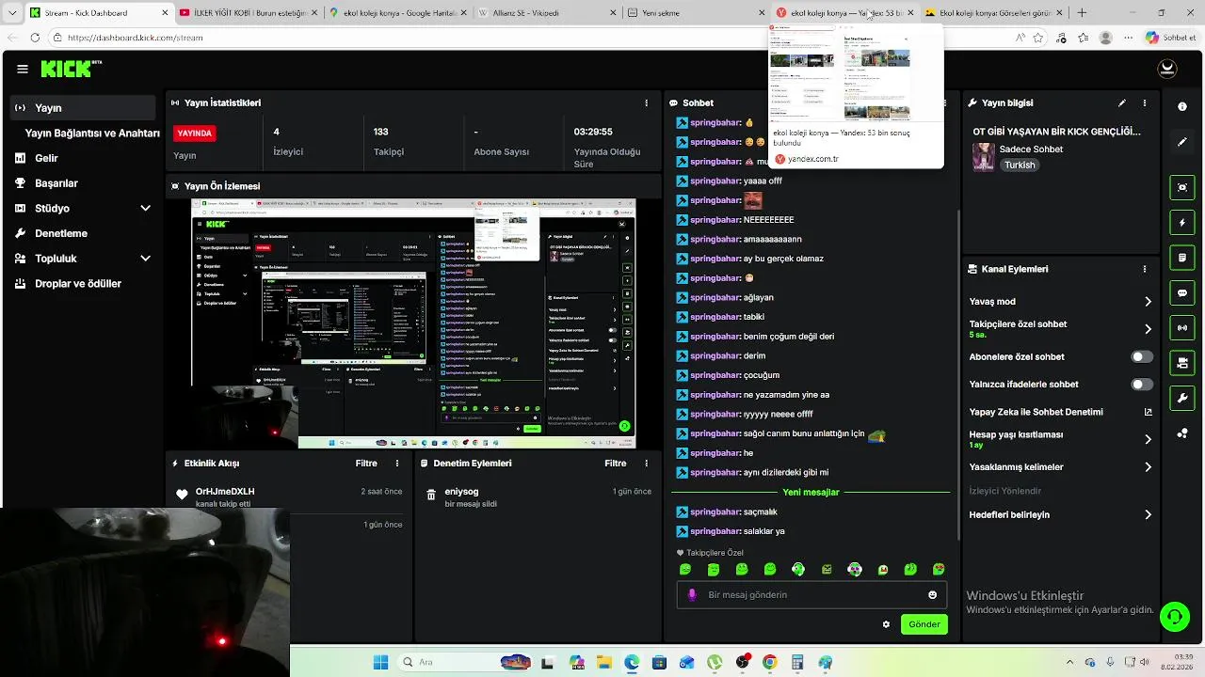Expand the Stüdyo submenu chevron
1205x677 pixels.
pos(145,208)
